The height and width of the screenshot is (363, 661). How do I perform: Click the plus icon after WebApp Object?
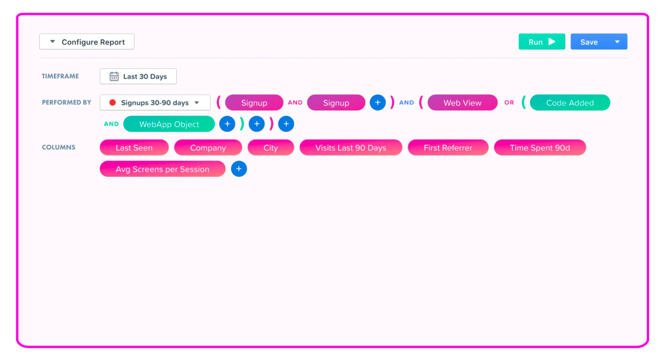[227, 124]
